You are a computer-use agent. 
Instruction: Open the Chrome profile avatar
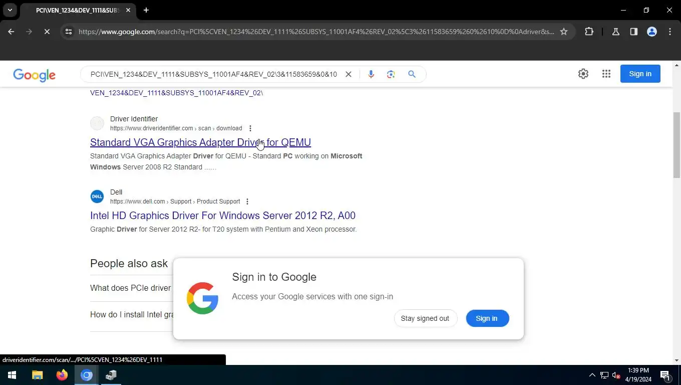652,32
